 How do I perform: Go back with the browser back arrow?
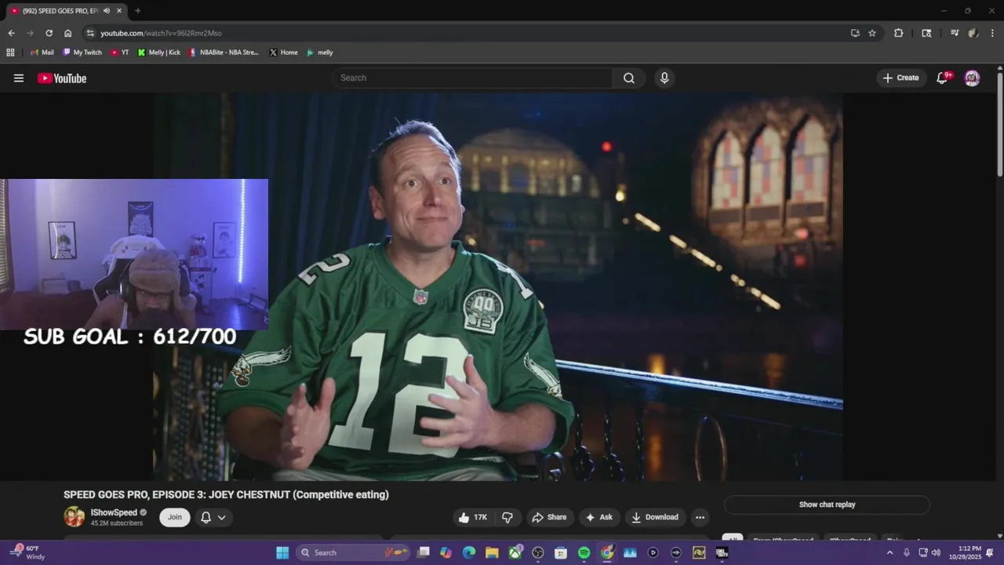coord(11,33)
